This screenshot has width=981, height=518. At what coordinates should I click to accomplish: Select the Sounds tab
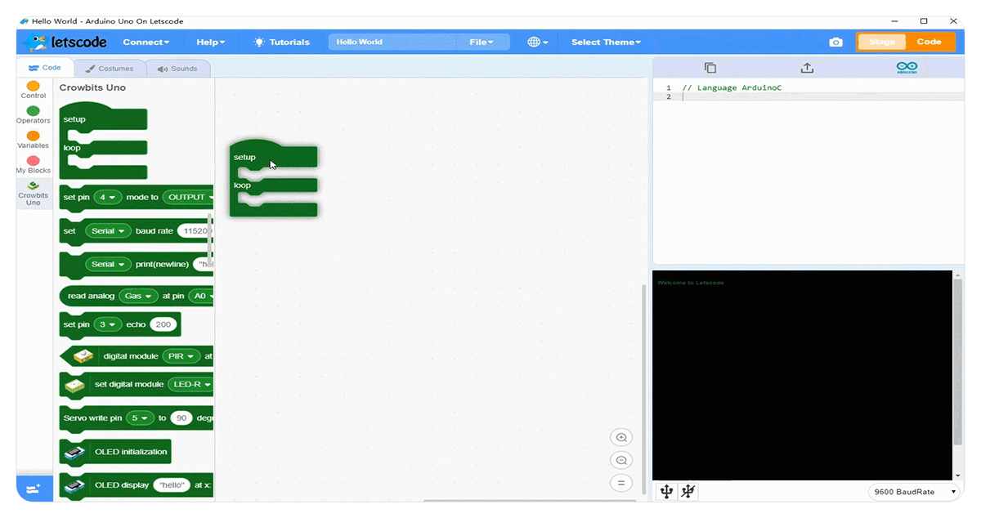178,69
